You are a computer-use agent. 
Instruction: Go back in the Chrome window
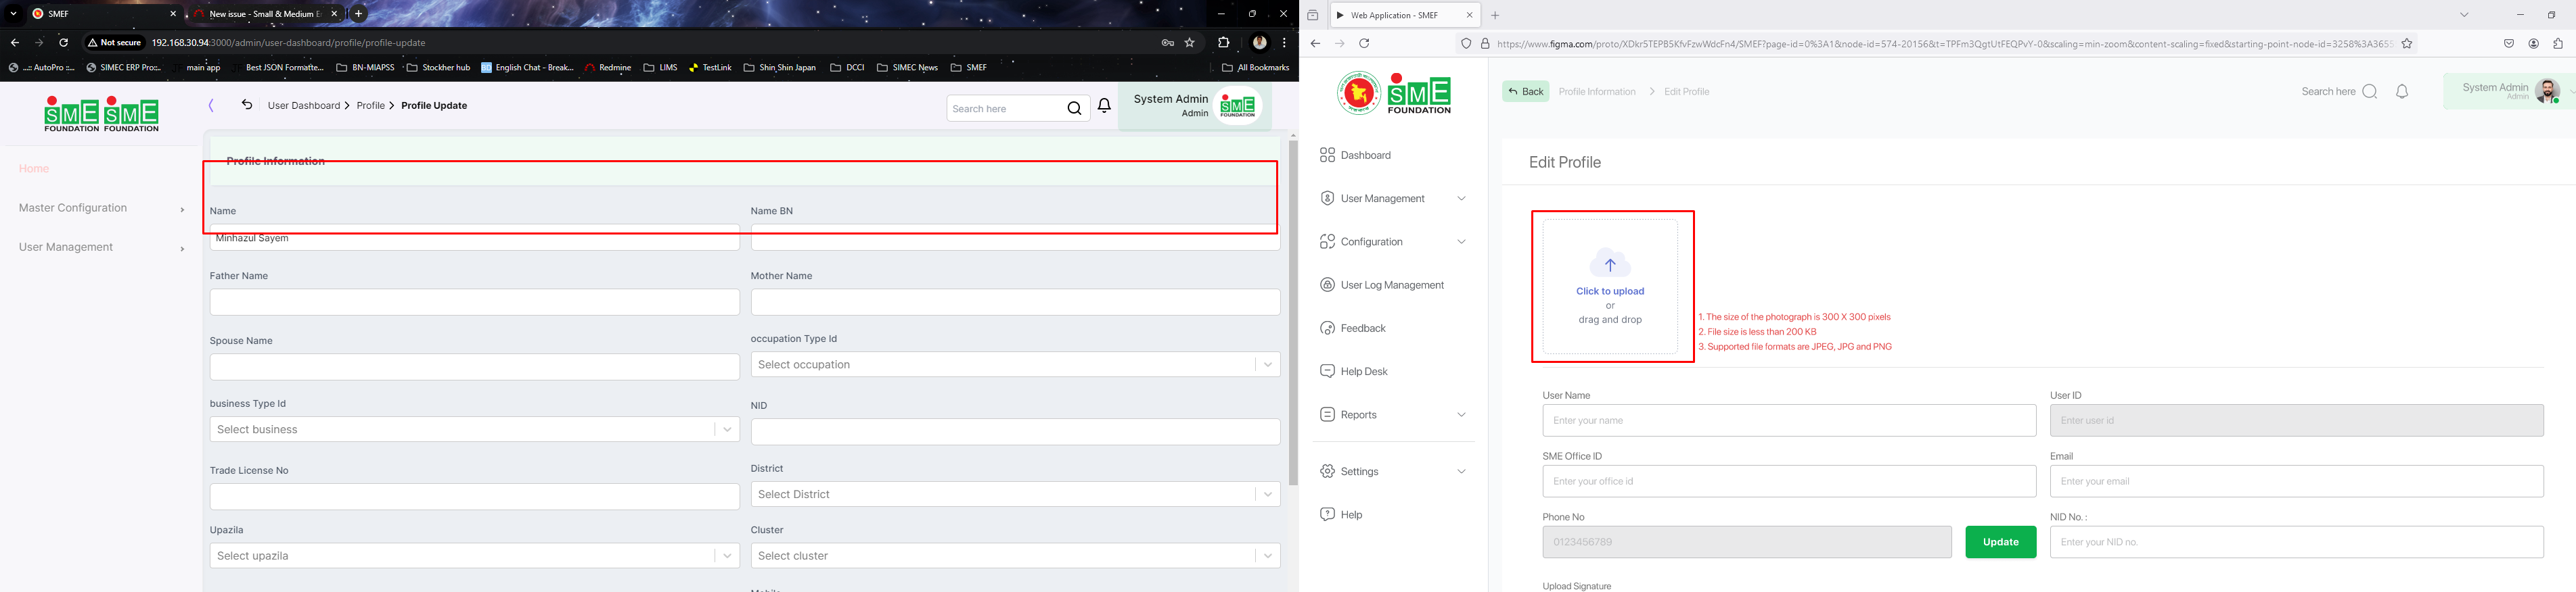pos(14,43)
